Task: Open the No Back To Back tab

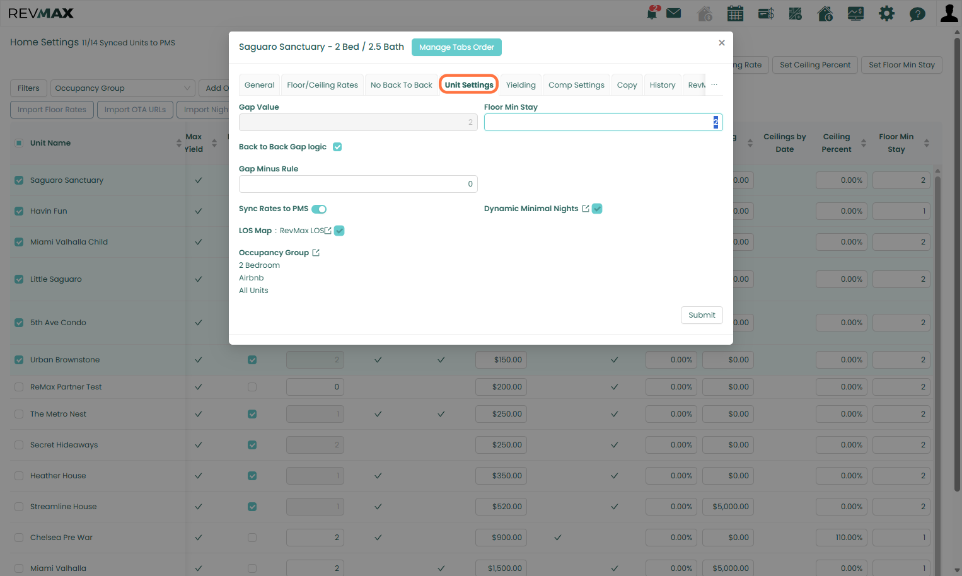Action: tap(402, 85)
